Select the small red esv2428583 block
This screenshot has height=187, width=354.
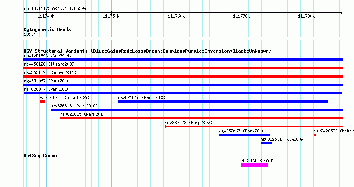pyautogui.click(x=315, y=135)
